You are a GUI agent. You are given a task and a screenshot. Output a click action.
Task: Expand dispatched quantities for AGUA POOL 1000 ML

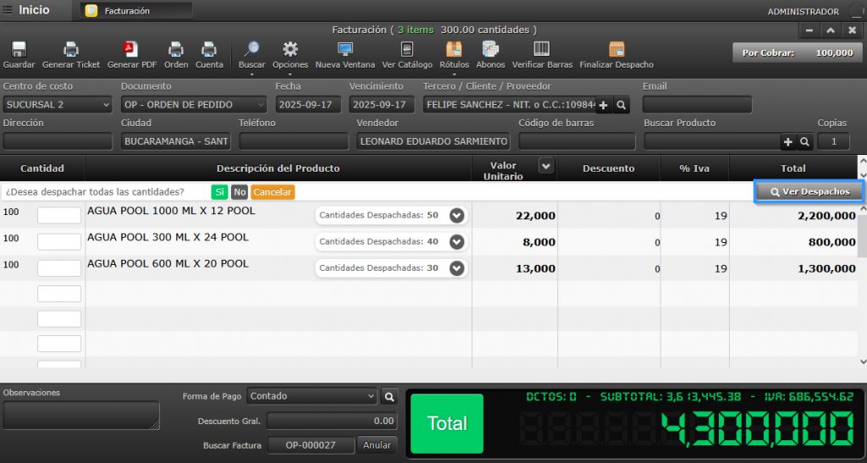tap(457, 215)
